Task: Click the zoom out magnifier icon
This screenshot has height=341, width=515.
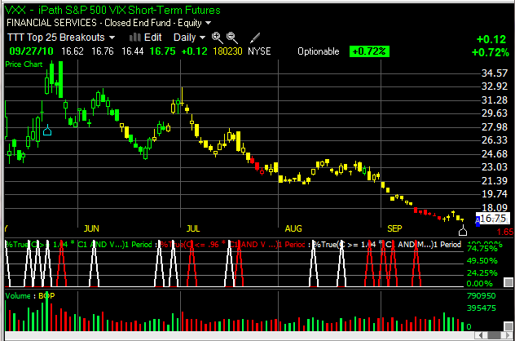Action: [232, 38]
